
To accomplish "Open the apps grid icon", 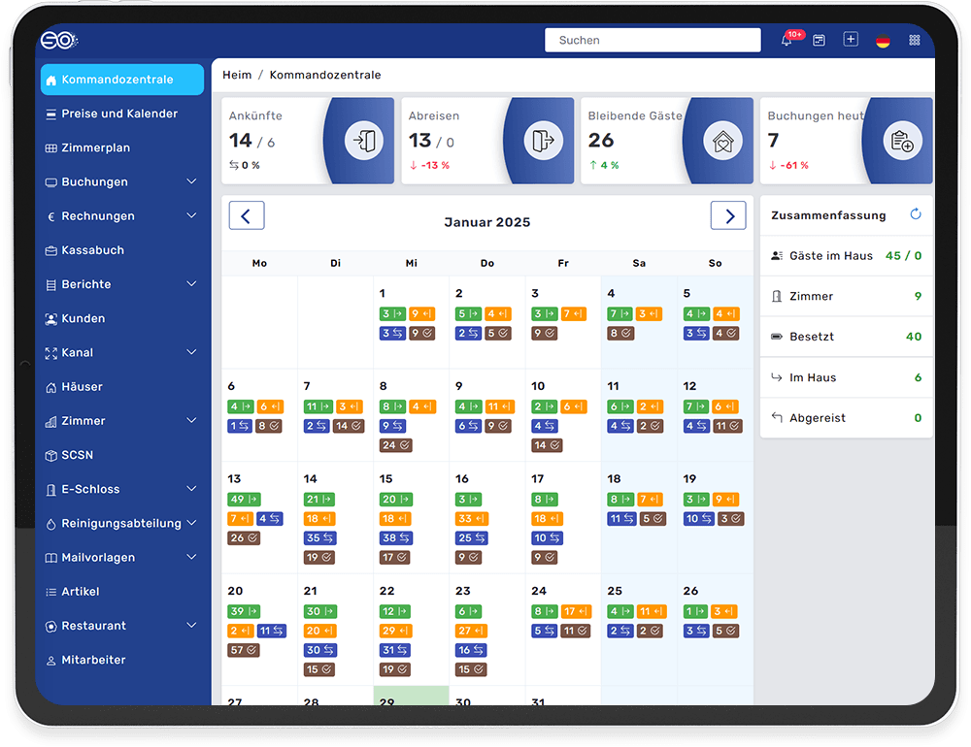I will click(x=915, y=40).
